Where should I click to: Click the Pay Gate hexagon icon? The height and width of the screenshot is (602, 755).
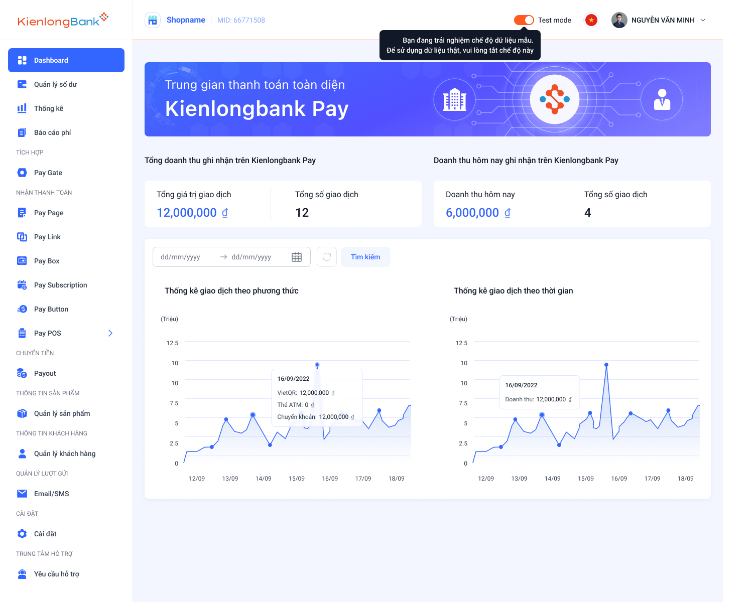pos(22,173)
